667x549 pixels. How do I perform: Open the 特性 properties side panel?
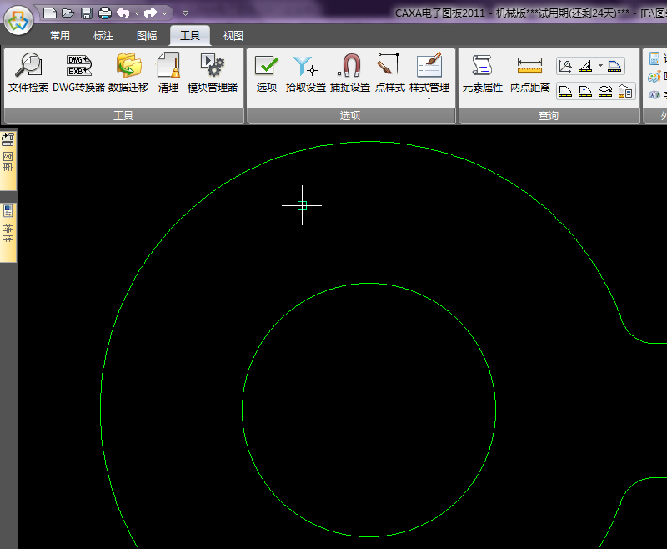pyautogui.click(x=8, y=232)
